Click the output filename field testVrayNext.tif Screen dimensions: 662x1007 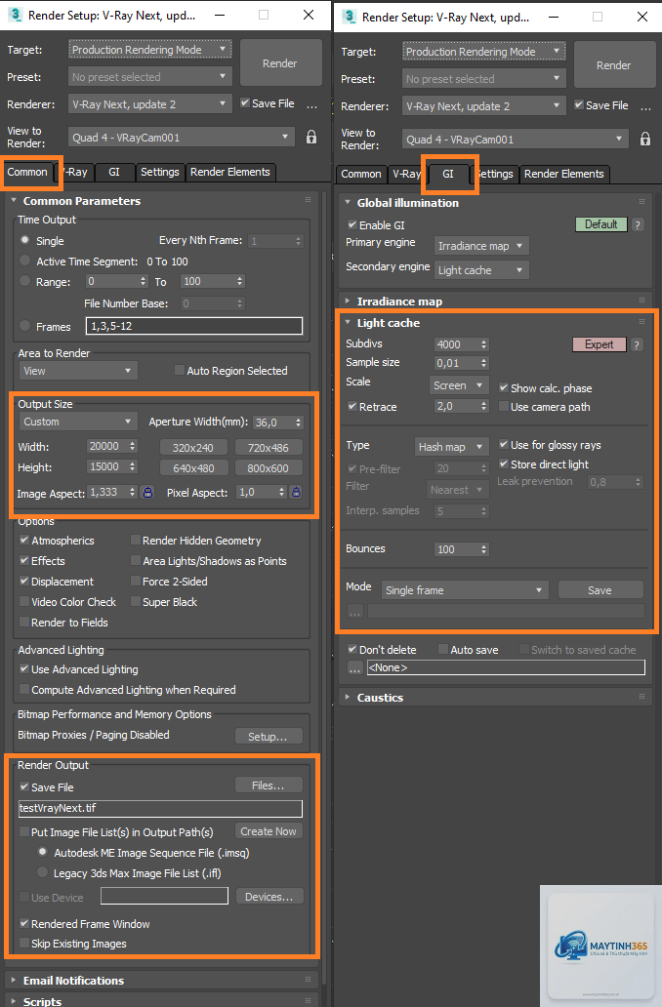tap(161, 809)
